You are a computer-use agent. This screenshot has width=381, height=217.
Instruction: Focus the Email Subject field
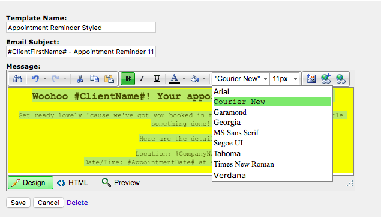81,52
